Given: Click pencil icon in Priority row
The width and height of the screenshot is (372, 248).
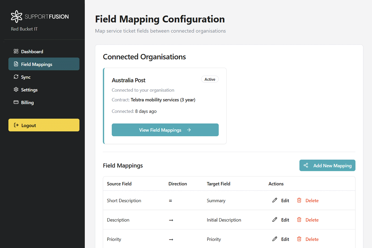Looking at the screenshot, I should (x=275, y=239).
